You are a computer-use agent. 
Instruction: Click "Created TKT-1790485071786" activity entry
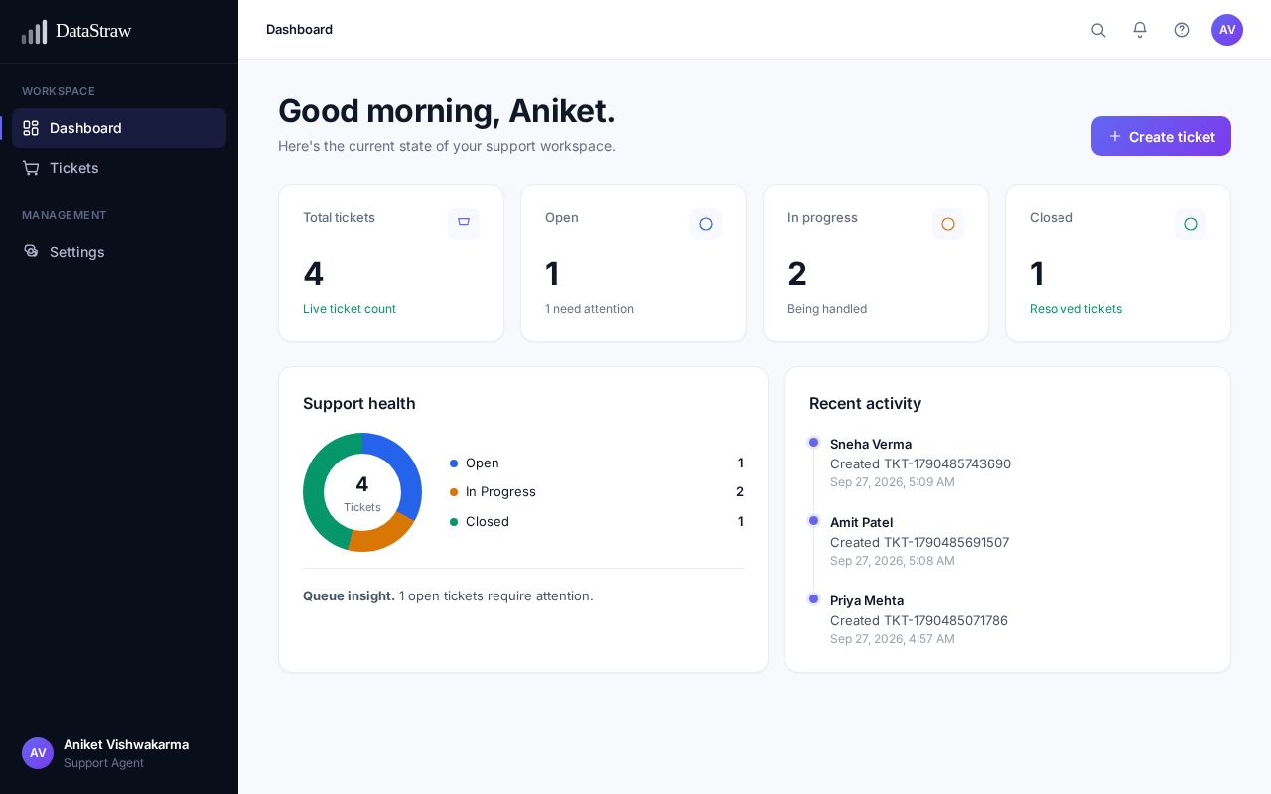coord(918,620)
